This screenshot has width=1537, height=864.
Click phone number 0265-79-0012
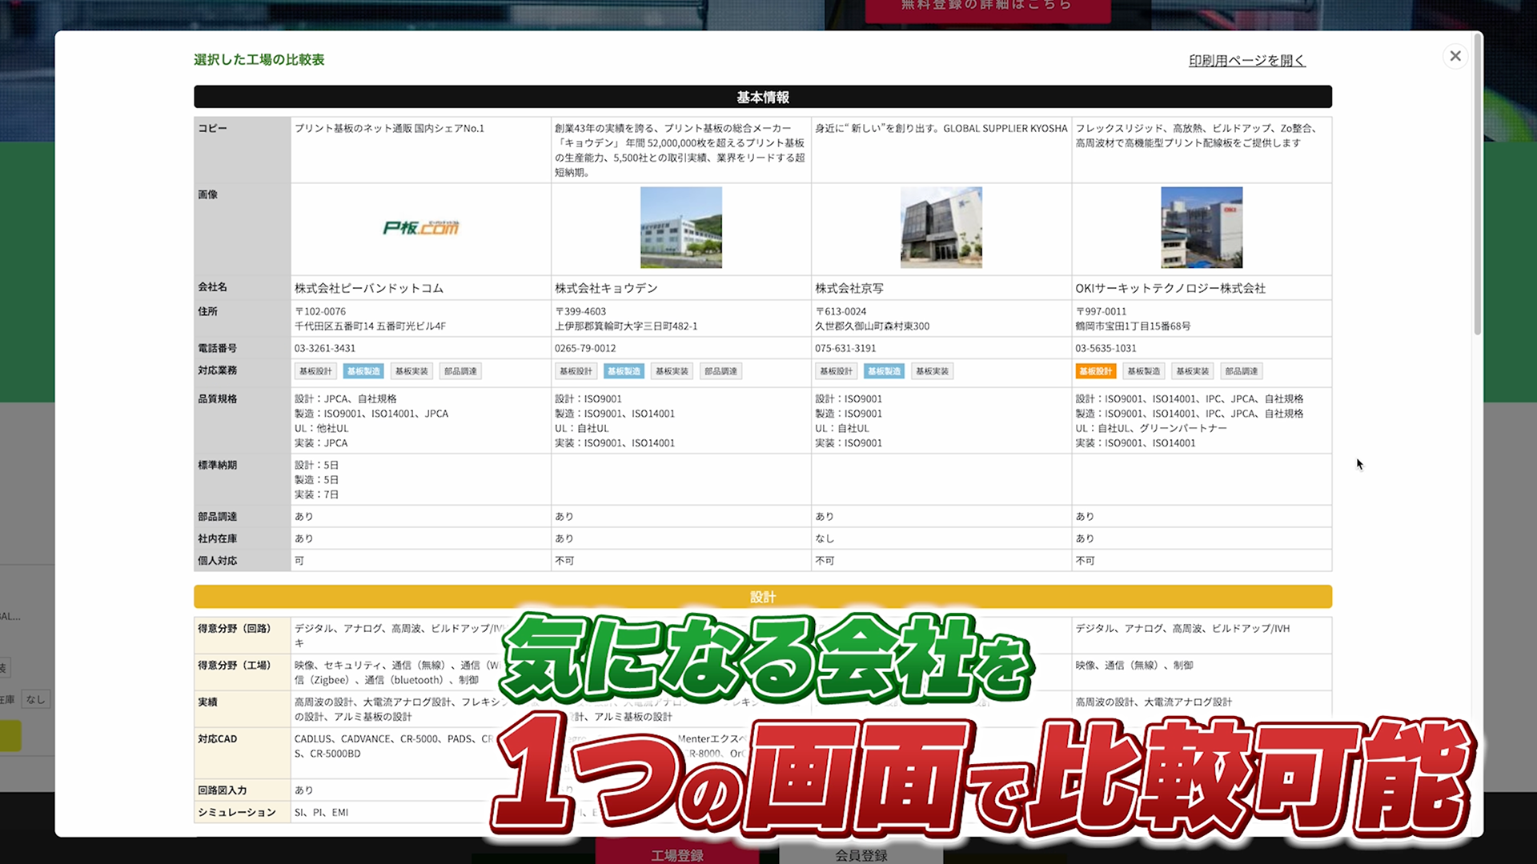coord(585,348)
